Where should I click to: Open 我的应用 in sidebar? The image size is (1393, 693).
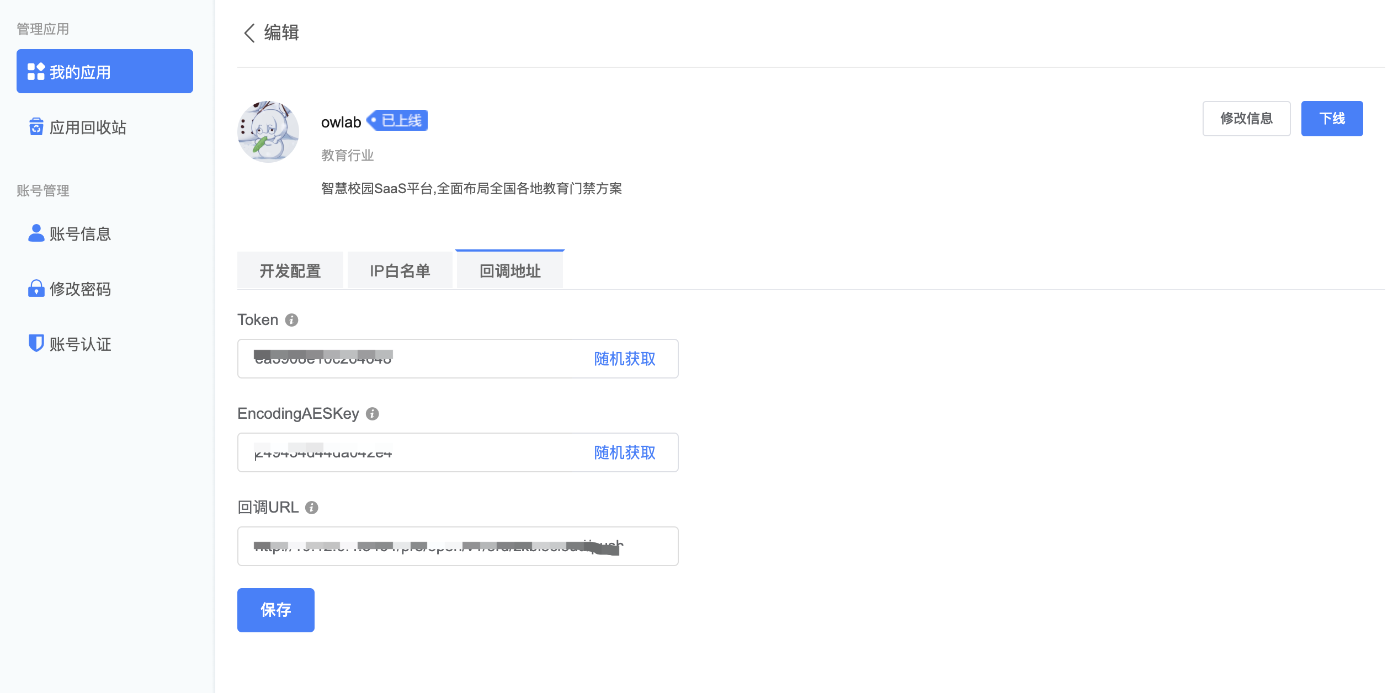point(105,72)
